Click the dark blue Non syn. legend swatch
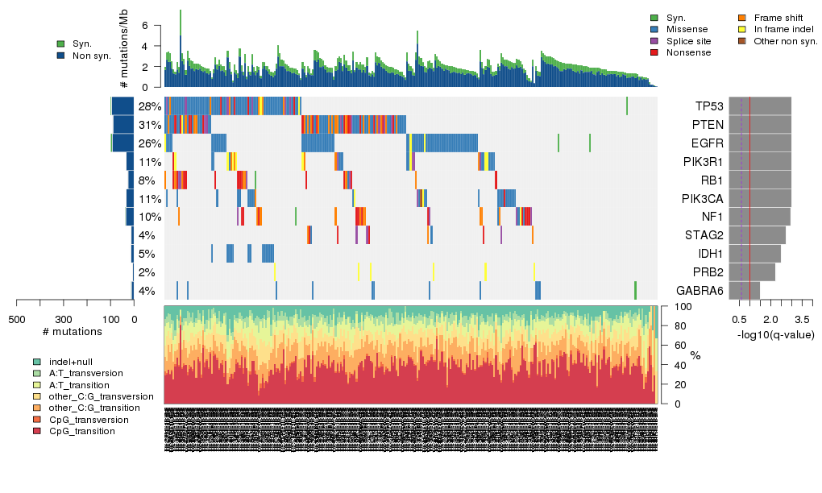822x493 pixels. click(x=61, y=56)
